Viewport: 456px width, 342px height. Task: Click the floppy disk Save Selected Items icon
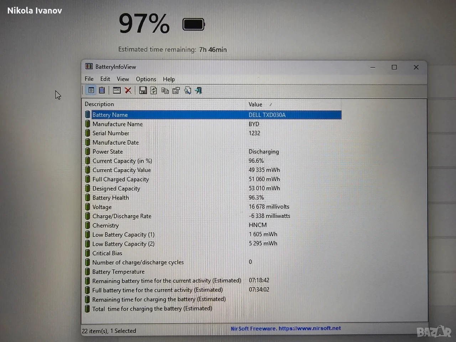click(143, 90)
